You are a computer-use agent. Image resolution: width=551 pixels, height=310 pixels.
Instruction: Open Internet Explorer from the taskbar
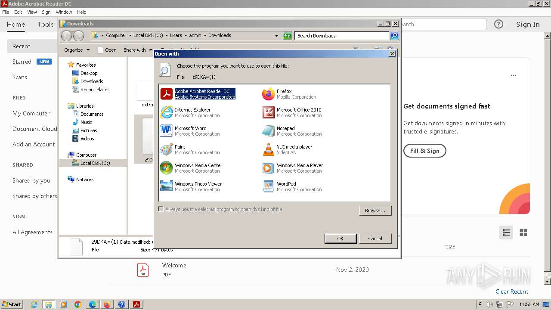[34, 304]
